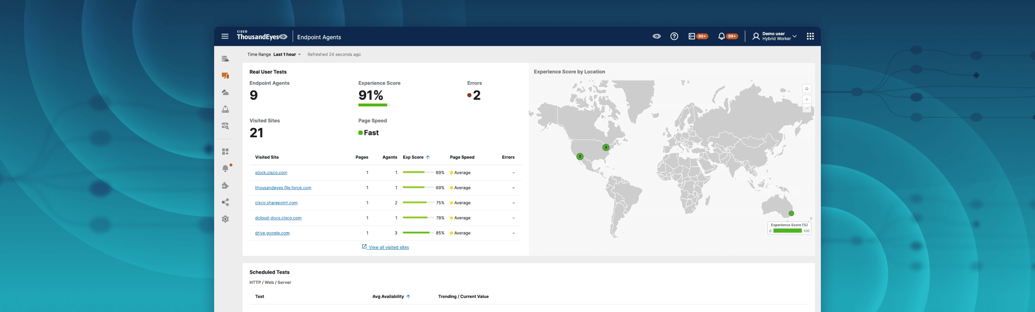Click the eastern US map marker
This screenshot has height=312, width=1035.
pos(606,148)
